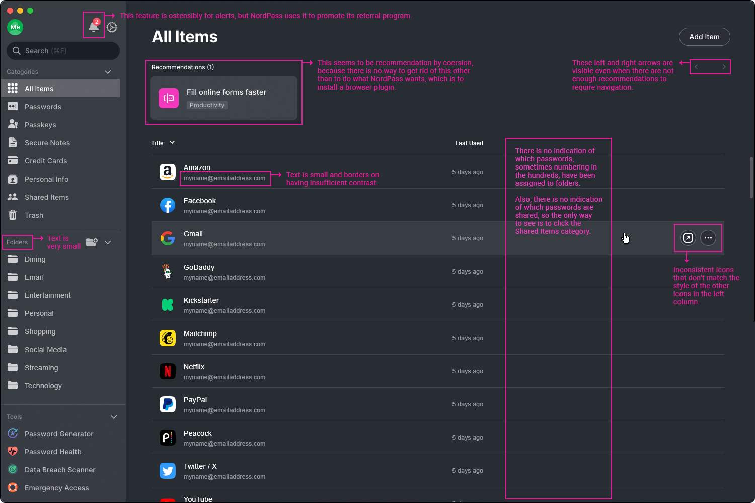The width and height of the screenshot is (755, 503).
Task: Click the All Items heading
Action: (x=185, y=37)
